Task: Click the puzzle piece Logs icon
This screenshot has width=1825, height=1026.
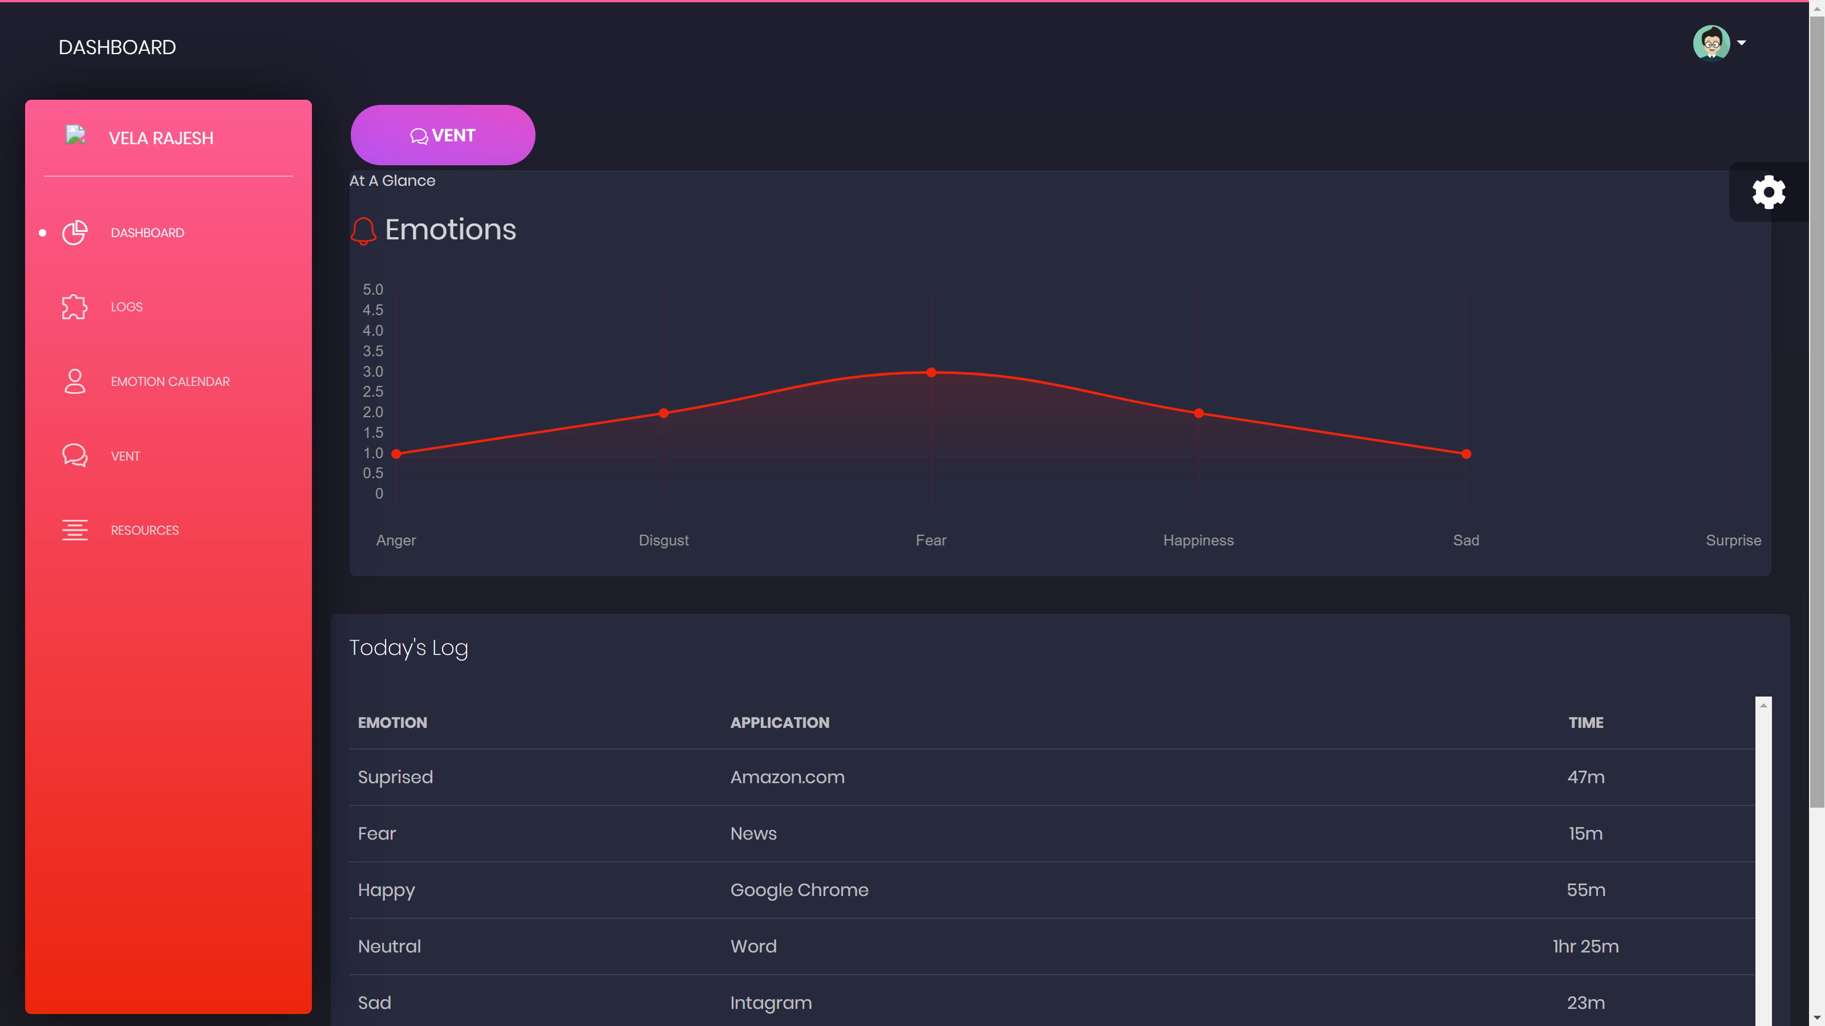Action: click(74, 307)
